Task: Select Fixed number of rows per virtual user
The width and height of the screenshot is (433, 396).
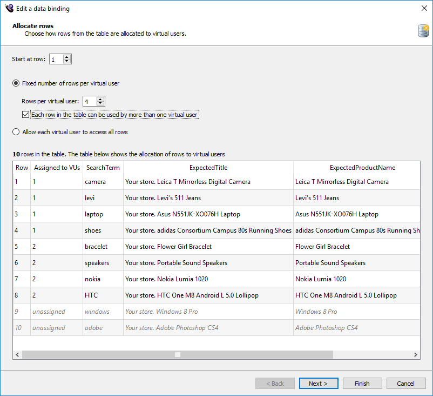Action: (16, 83)
